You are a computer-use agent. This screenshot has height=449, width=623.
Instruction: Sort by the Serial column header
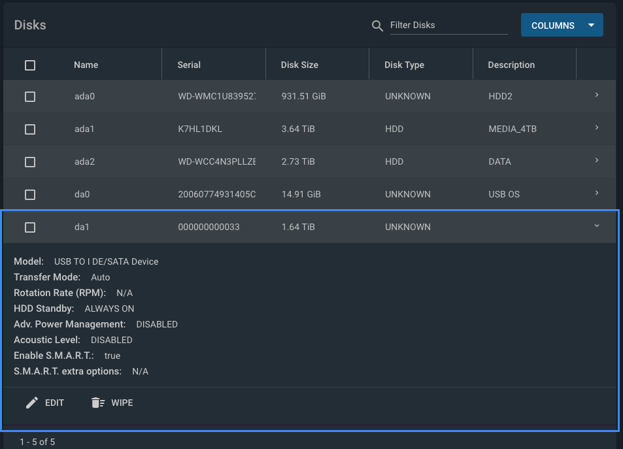tap(189, 65)
